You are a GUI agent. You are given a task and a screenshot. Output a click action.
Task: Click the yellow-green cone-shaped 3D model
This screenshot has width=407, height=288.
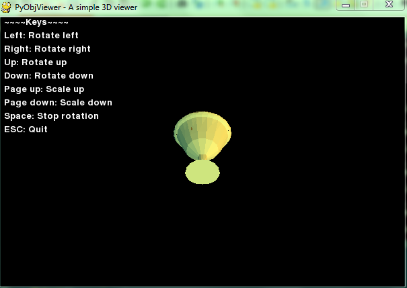(202, 136)
